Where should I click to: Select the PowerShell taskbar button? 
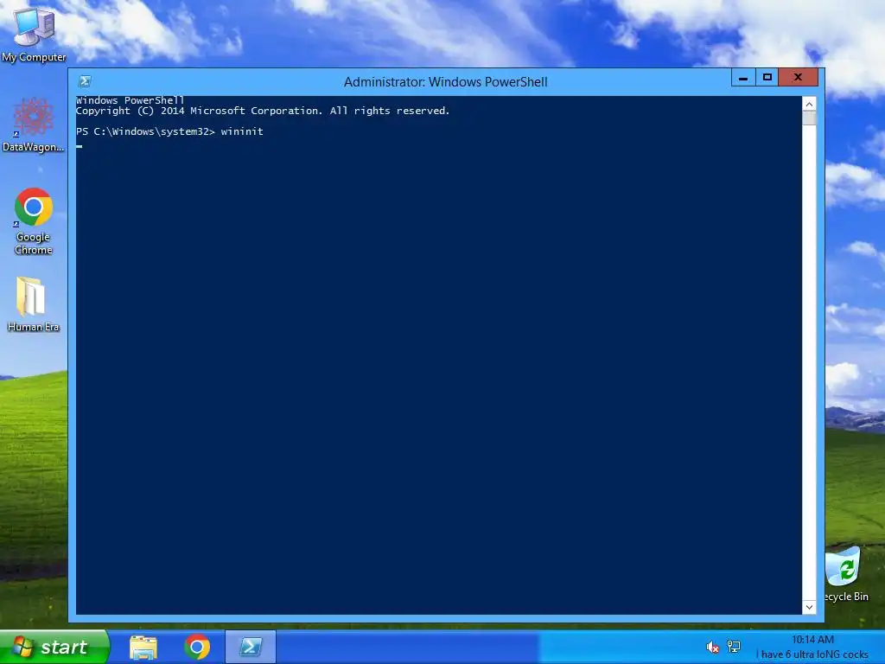(x=251, y=647)
